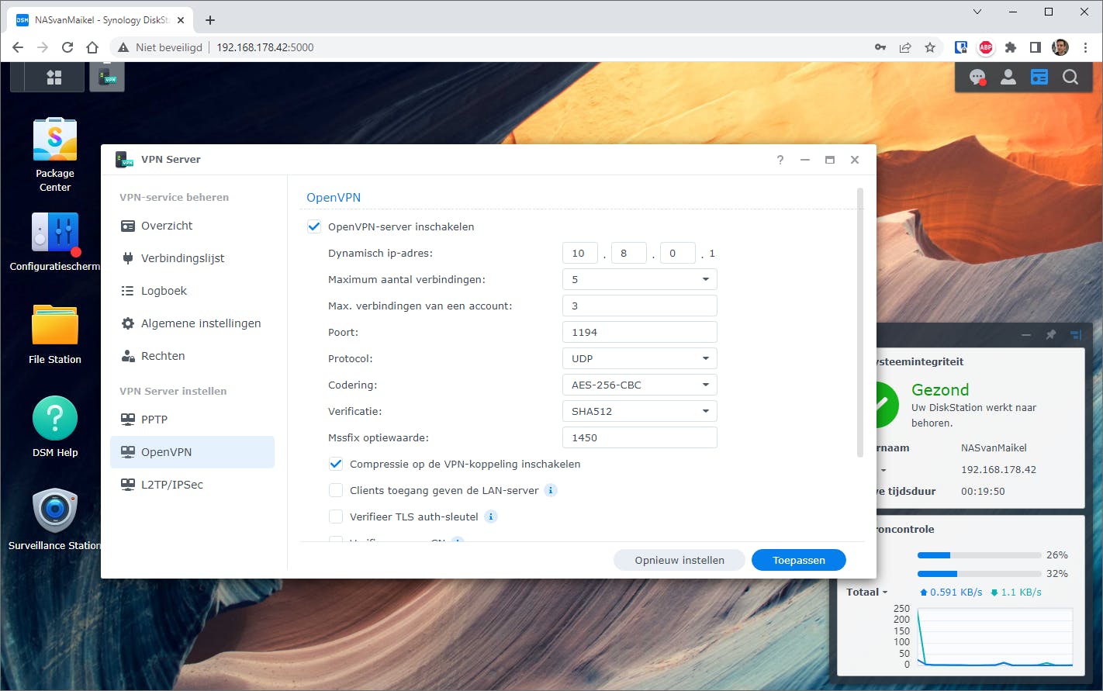The image size is (1103, 691).
Task: Open the Protocol dropdown showing UDP
Action: click(x=640, y=358)
